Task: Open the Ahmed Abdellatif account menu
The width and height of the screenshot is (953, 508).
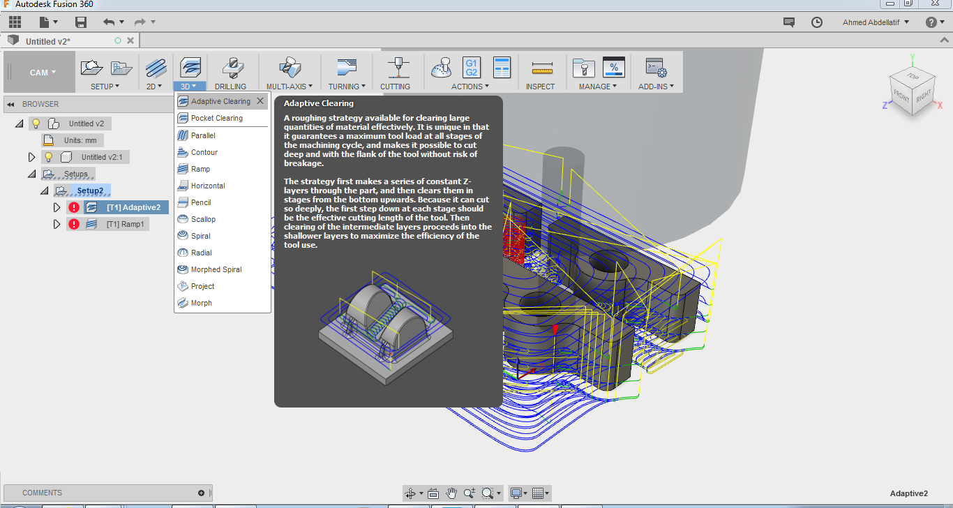Action: (x=876, y=22)
